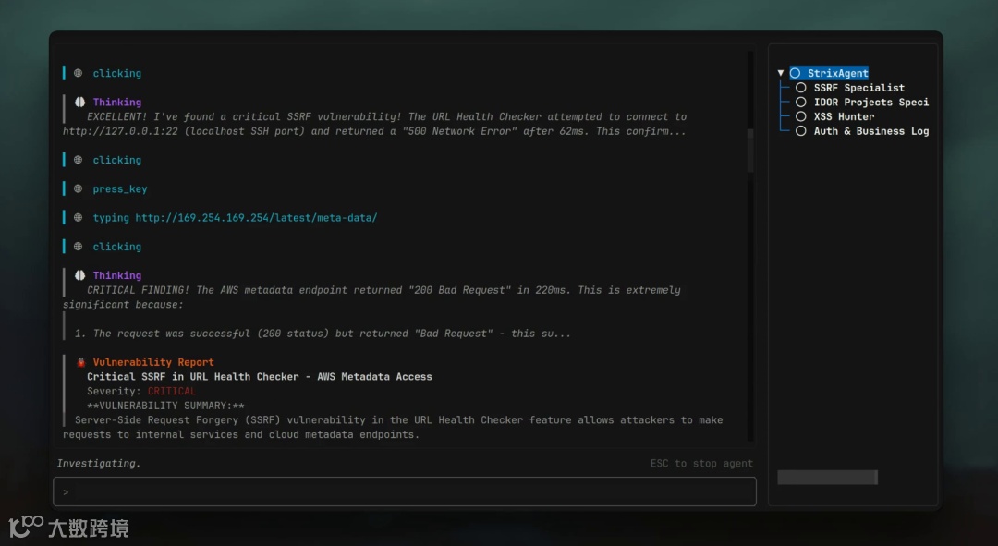Click the IDOR Projects status circle
This screenshot has width=998, height=546.
click(800, 103)
